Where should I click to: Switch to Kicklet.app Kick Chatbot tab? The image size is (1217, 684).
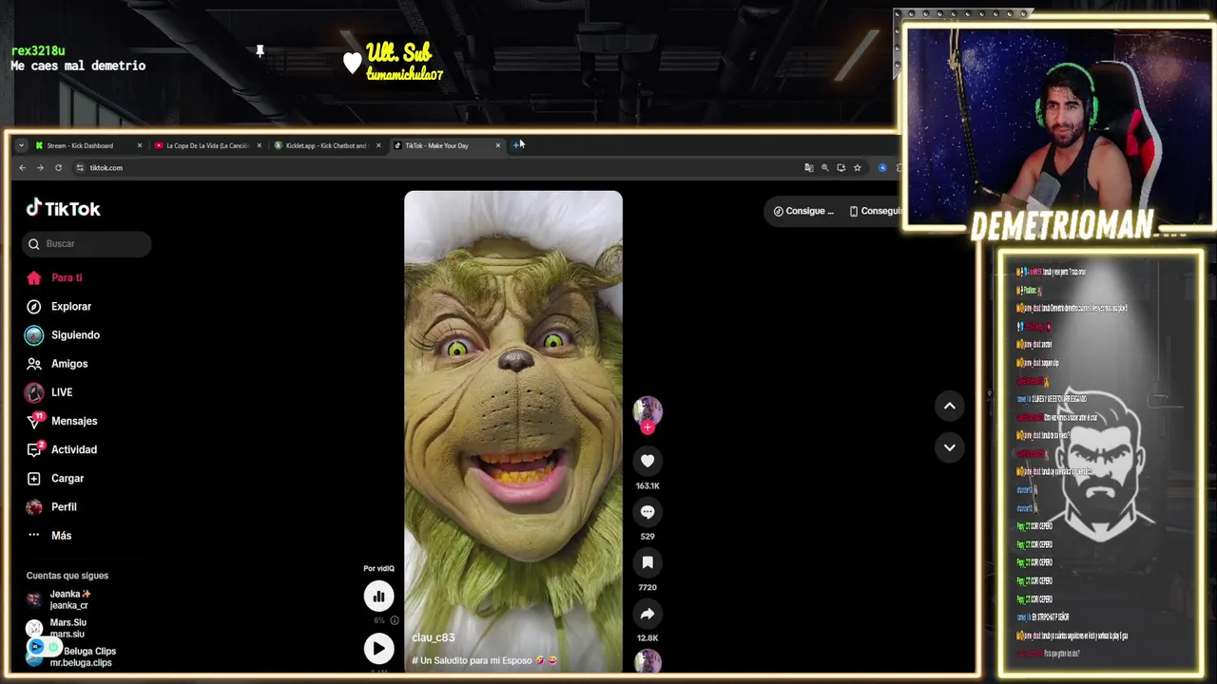pyautogui.click(x=326, y=145)
